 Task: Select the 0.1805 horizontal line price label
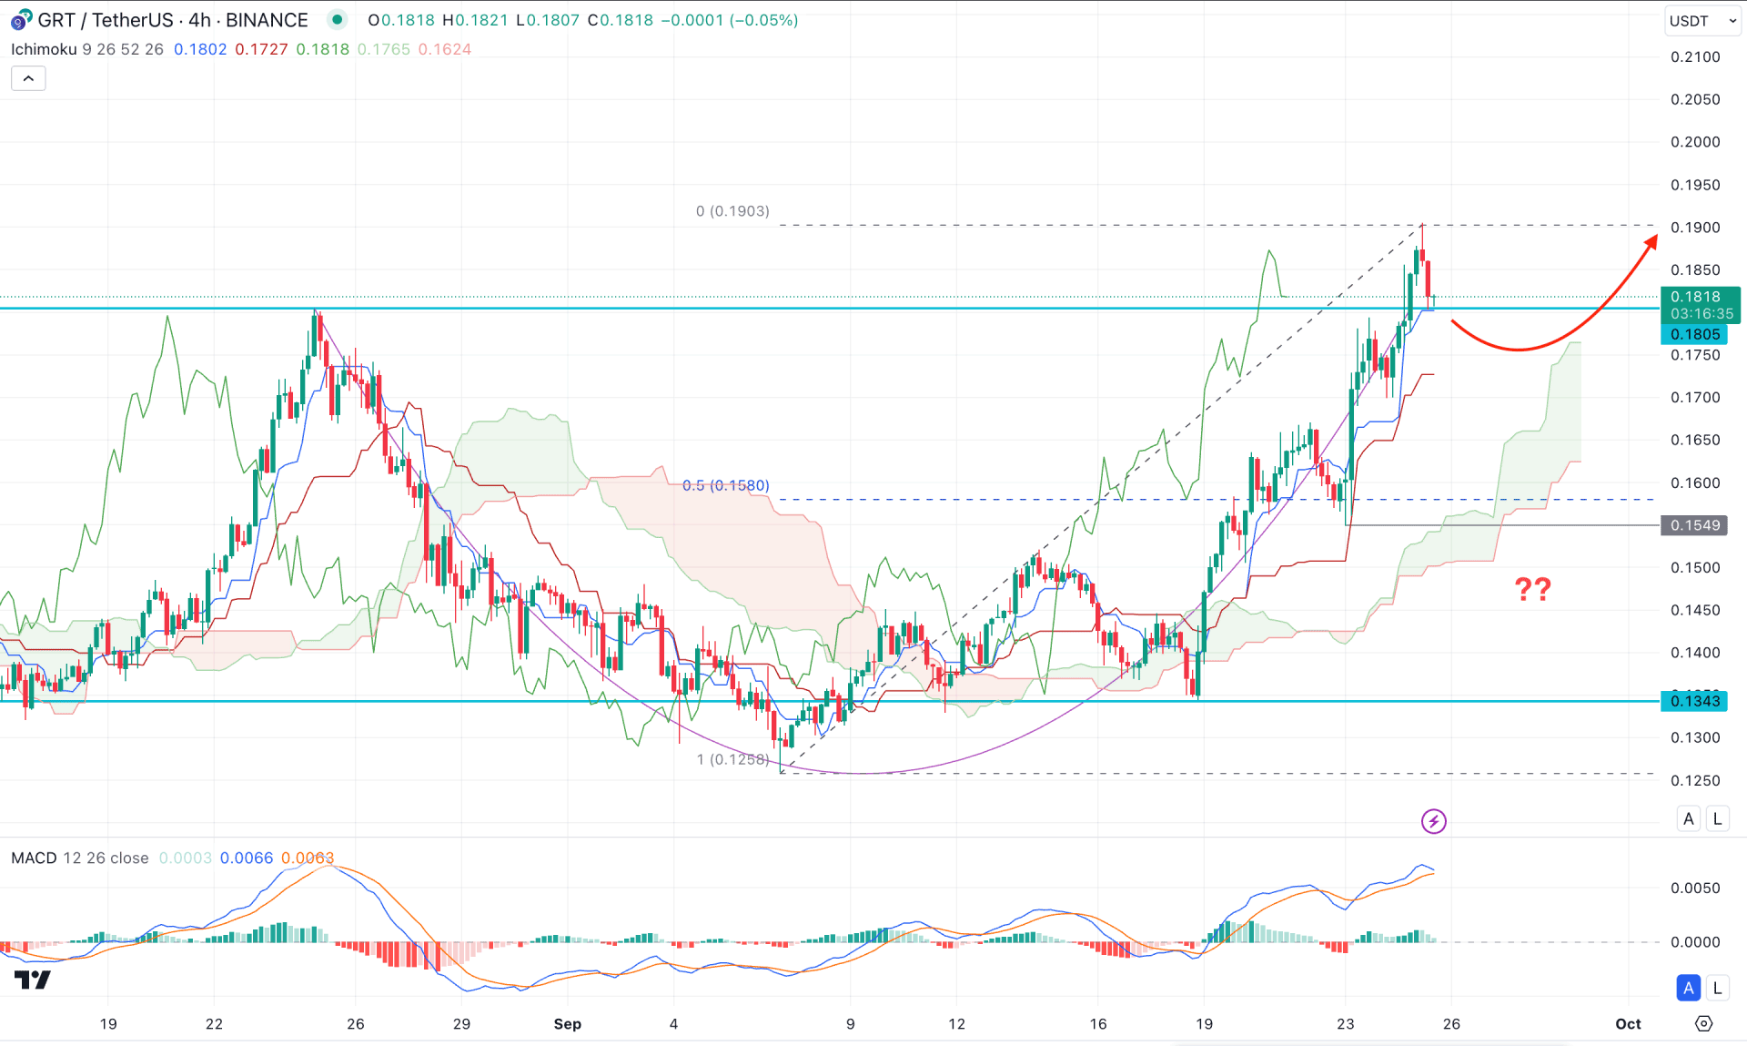coord(1694,335)
